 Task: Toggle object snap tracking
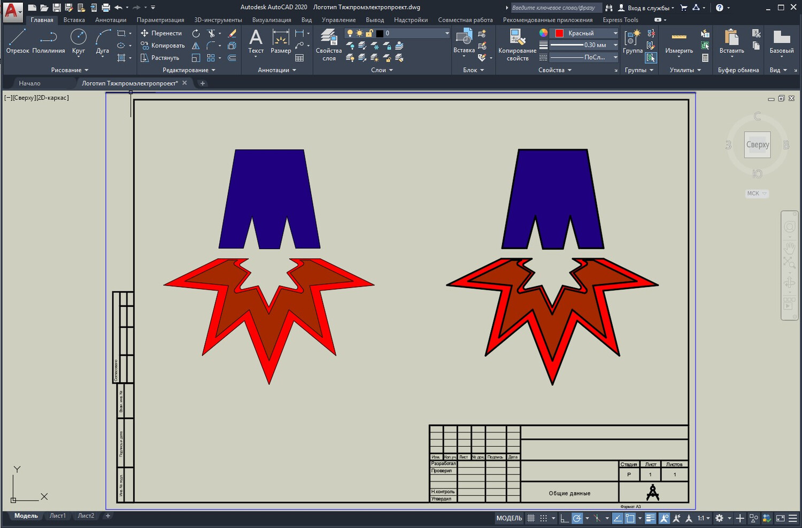(617, 518)
